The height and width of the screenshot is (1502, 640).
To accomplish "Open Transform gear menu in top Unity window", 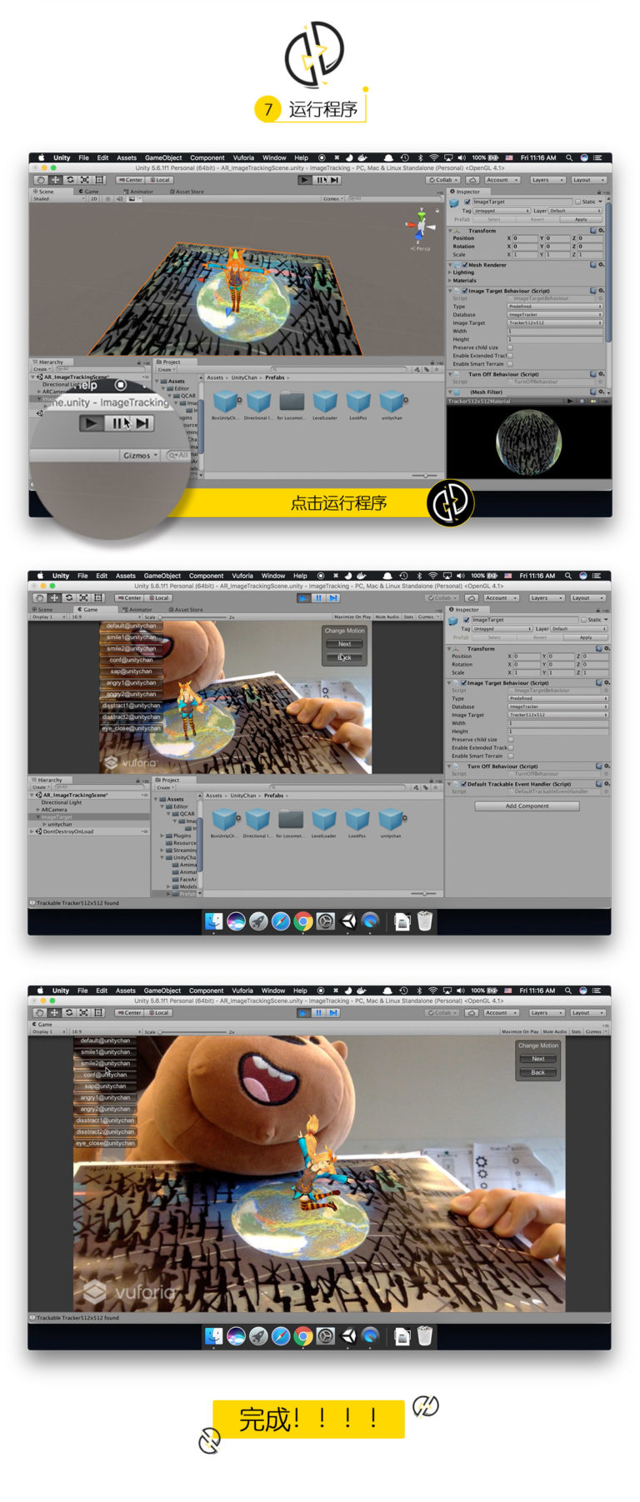I will (601, 231).
